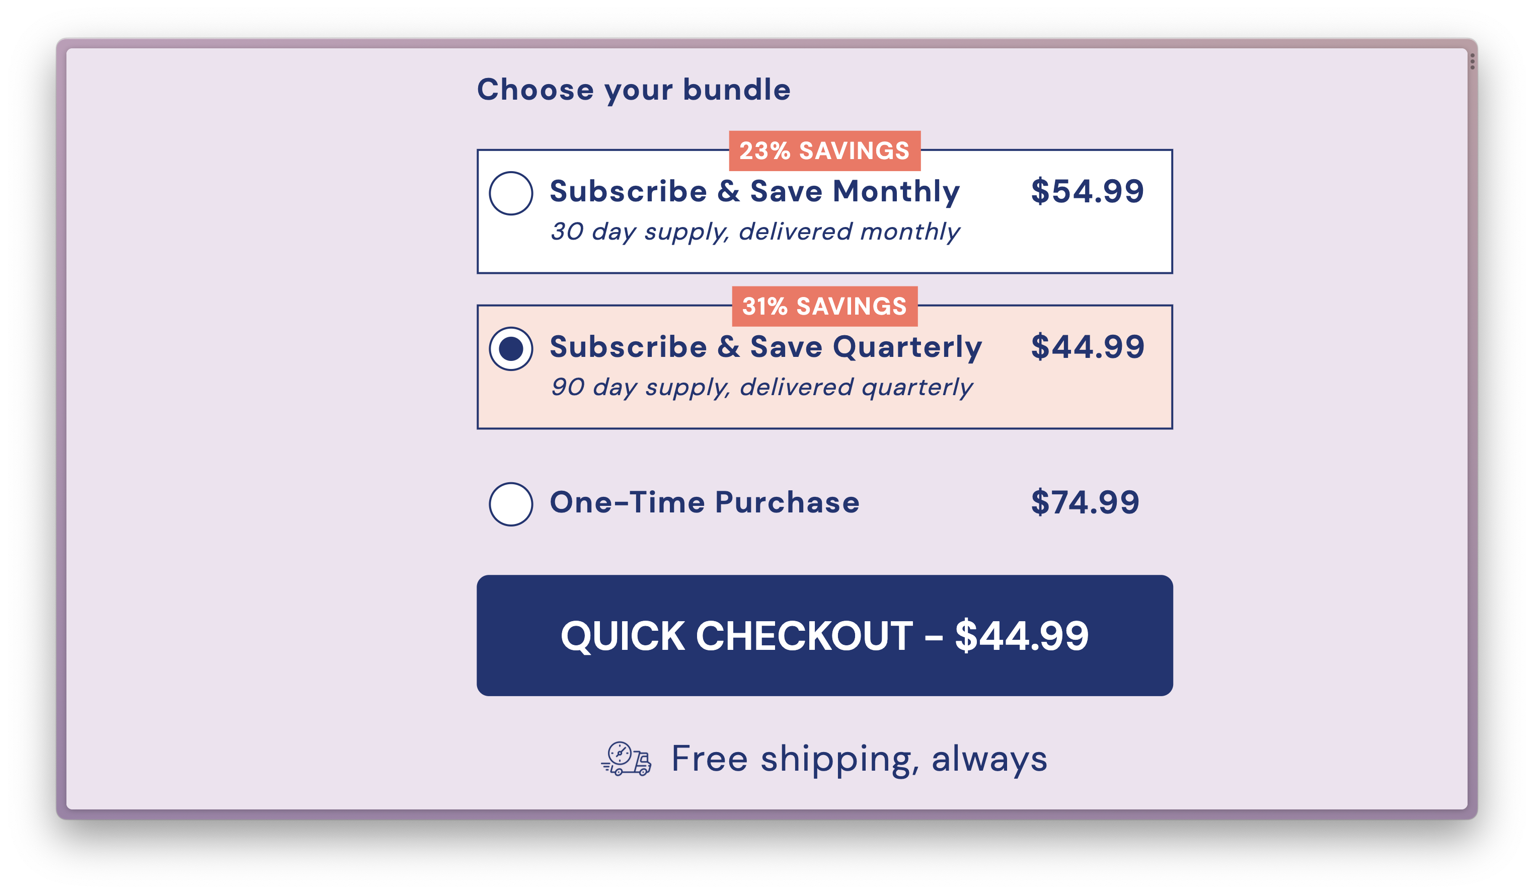Click the free shipping truck icon

pyautogui.click(x=627, y=759)
